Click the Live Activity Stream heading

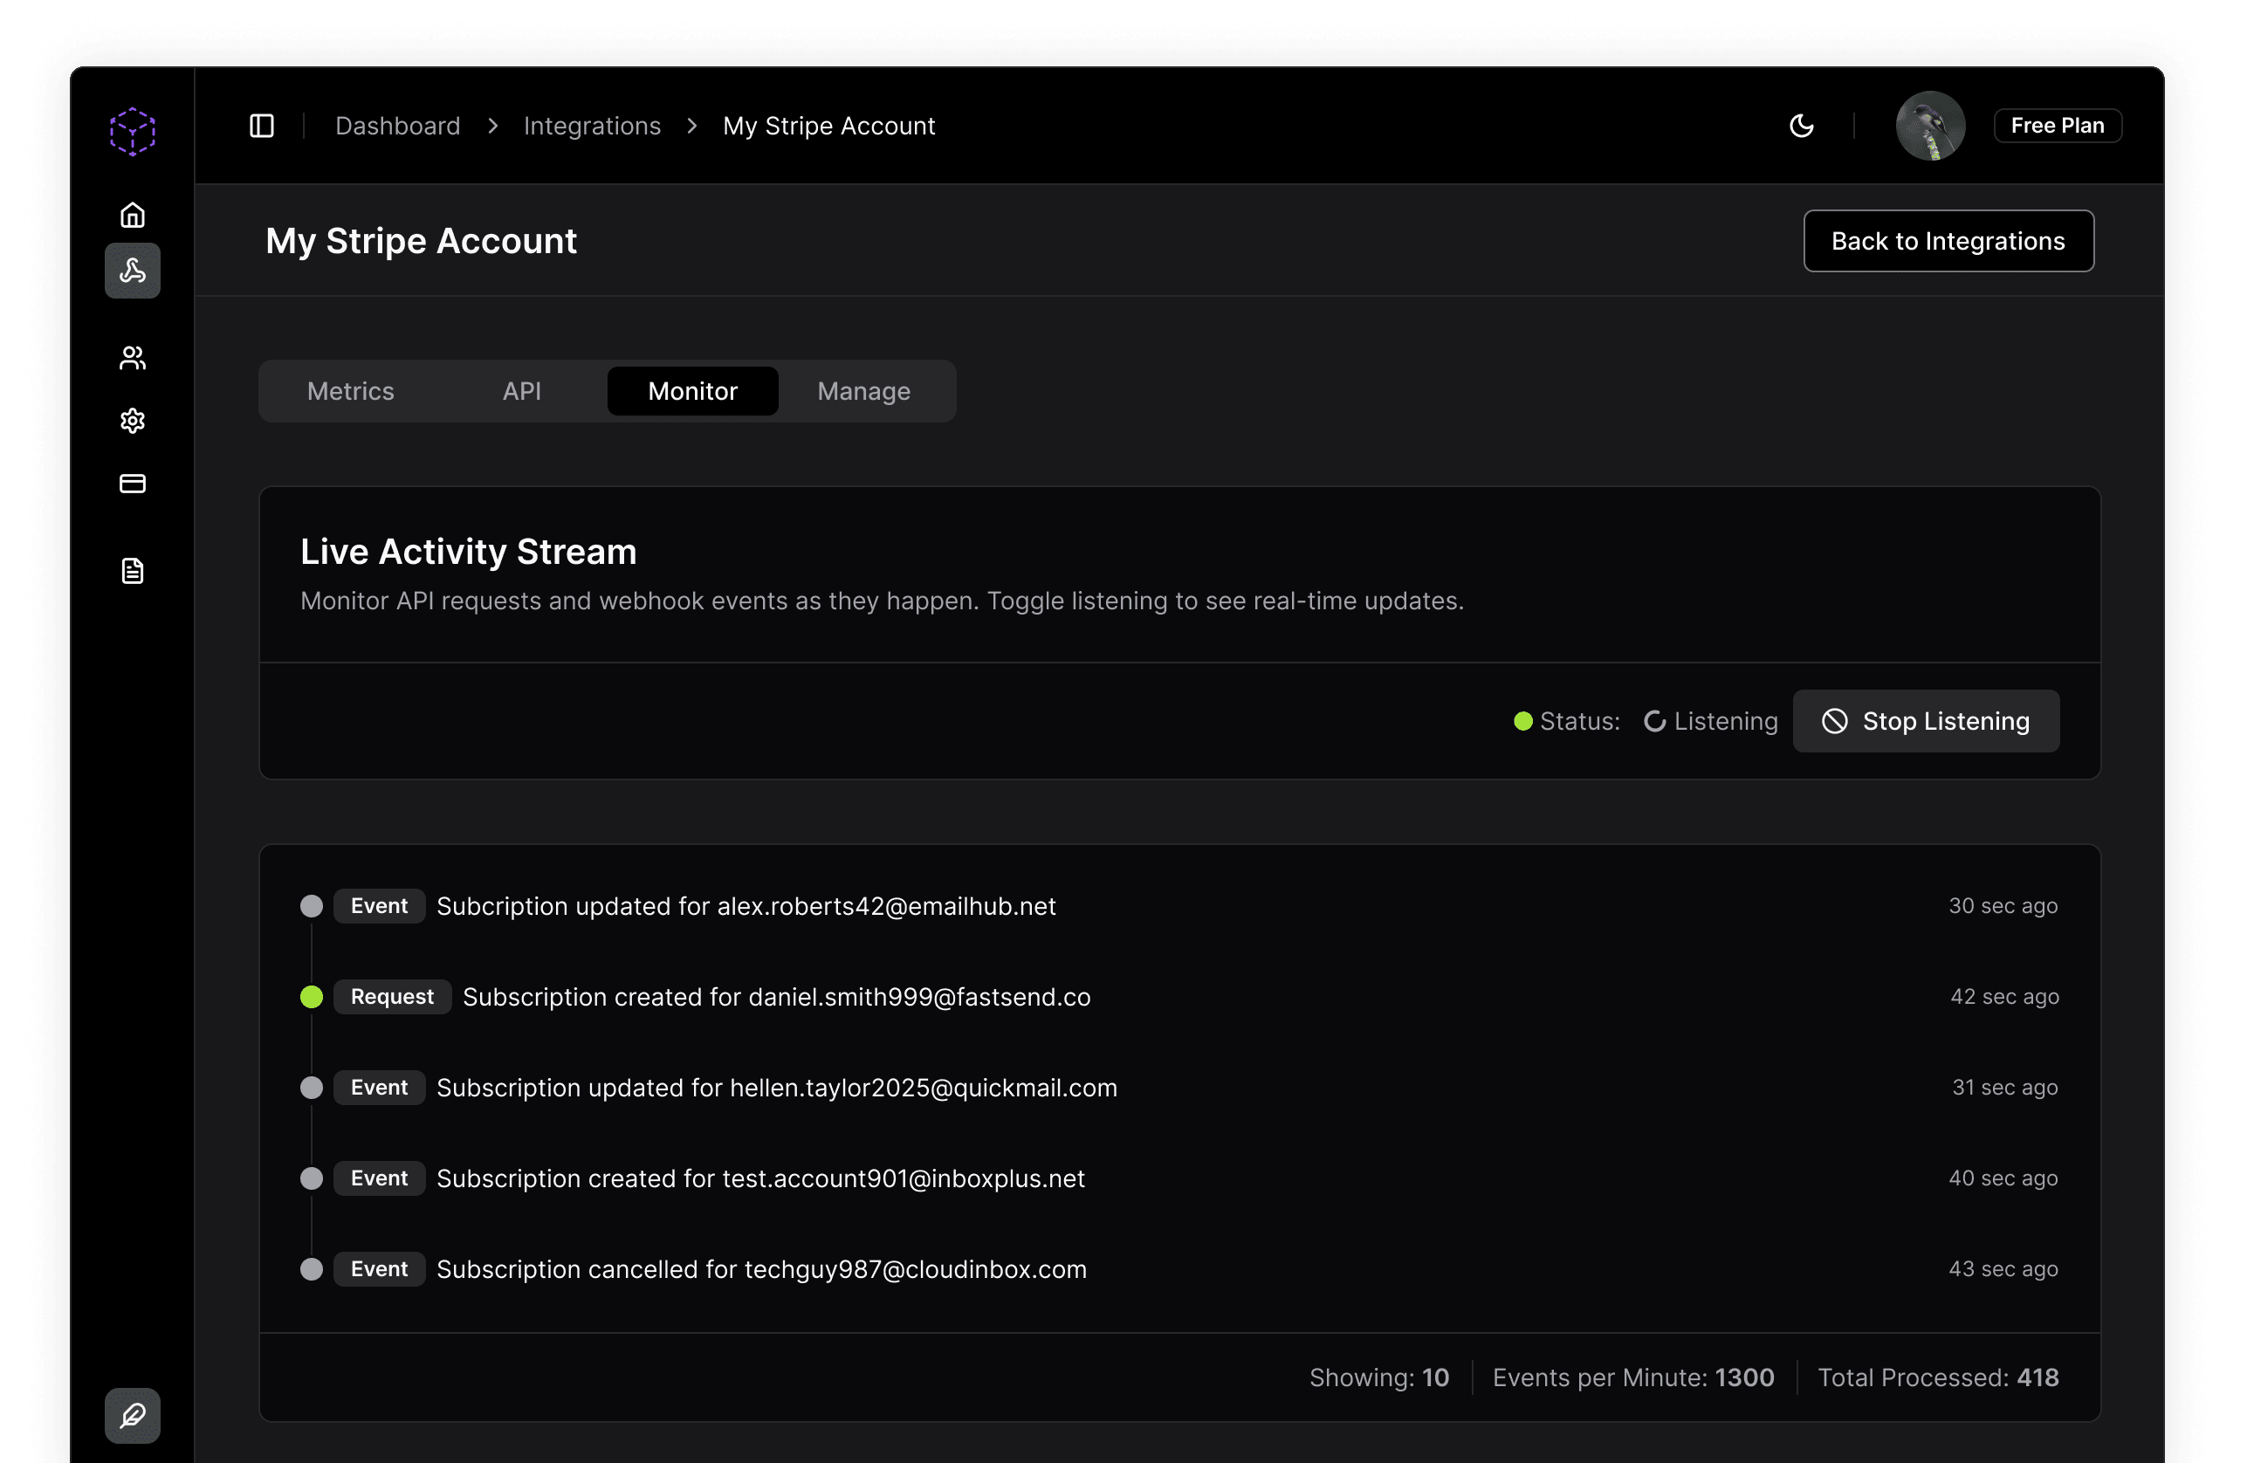[468, 551]
